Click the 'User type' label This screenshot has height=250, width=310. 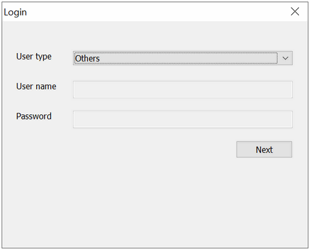click(34, 57)
